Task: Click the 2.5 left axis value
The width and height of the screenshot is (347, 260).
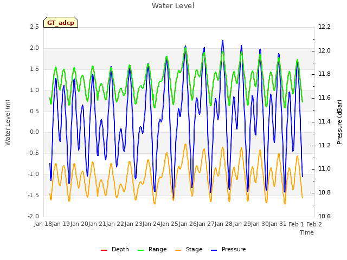Action: click(x=34, y=27)
